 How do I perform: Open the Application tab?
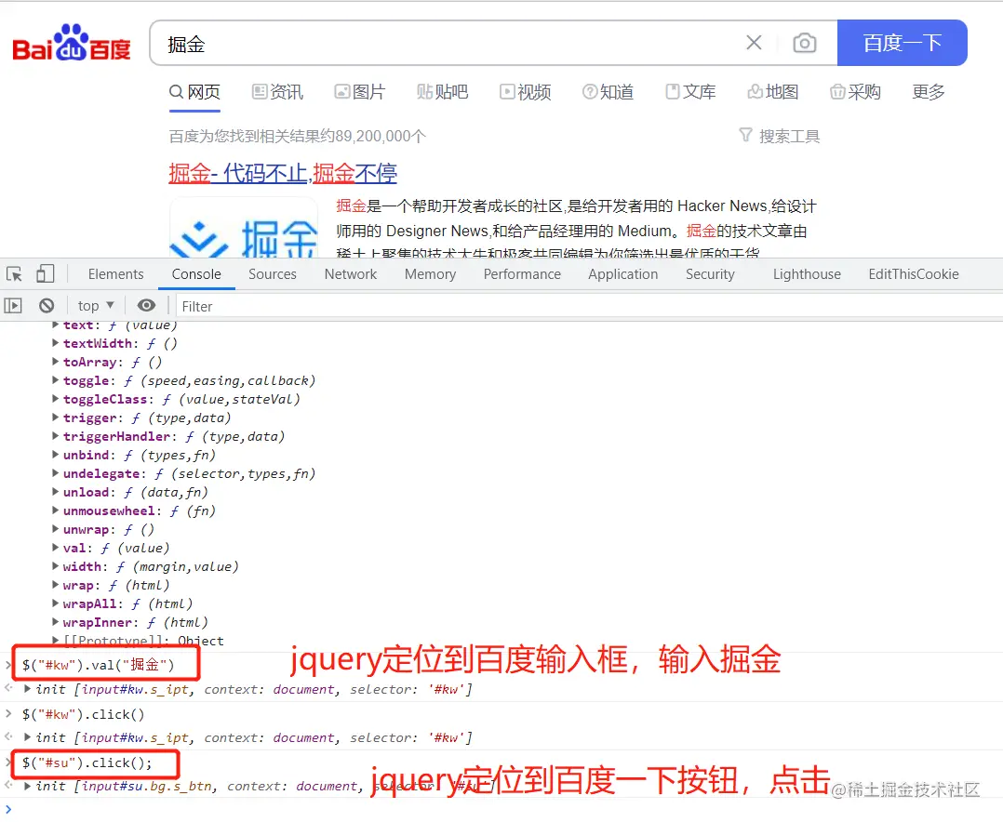click(x=623, y=274)
